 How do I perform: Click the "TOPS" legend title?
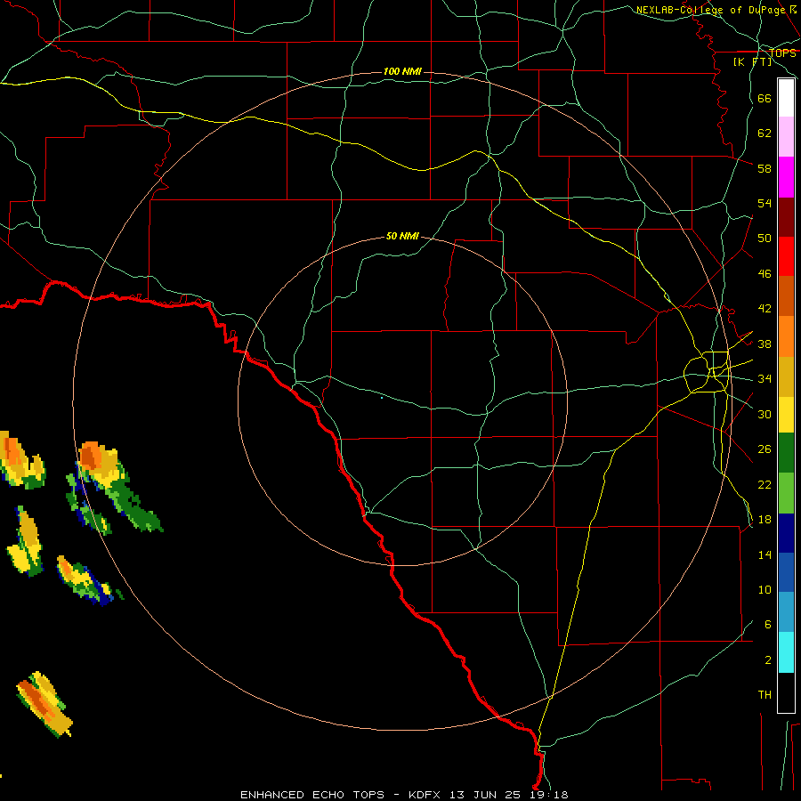point(782,53)
